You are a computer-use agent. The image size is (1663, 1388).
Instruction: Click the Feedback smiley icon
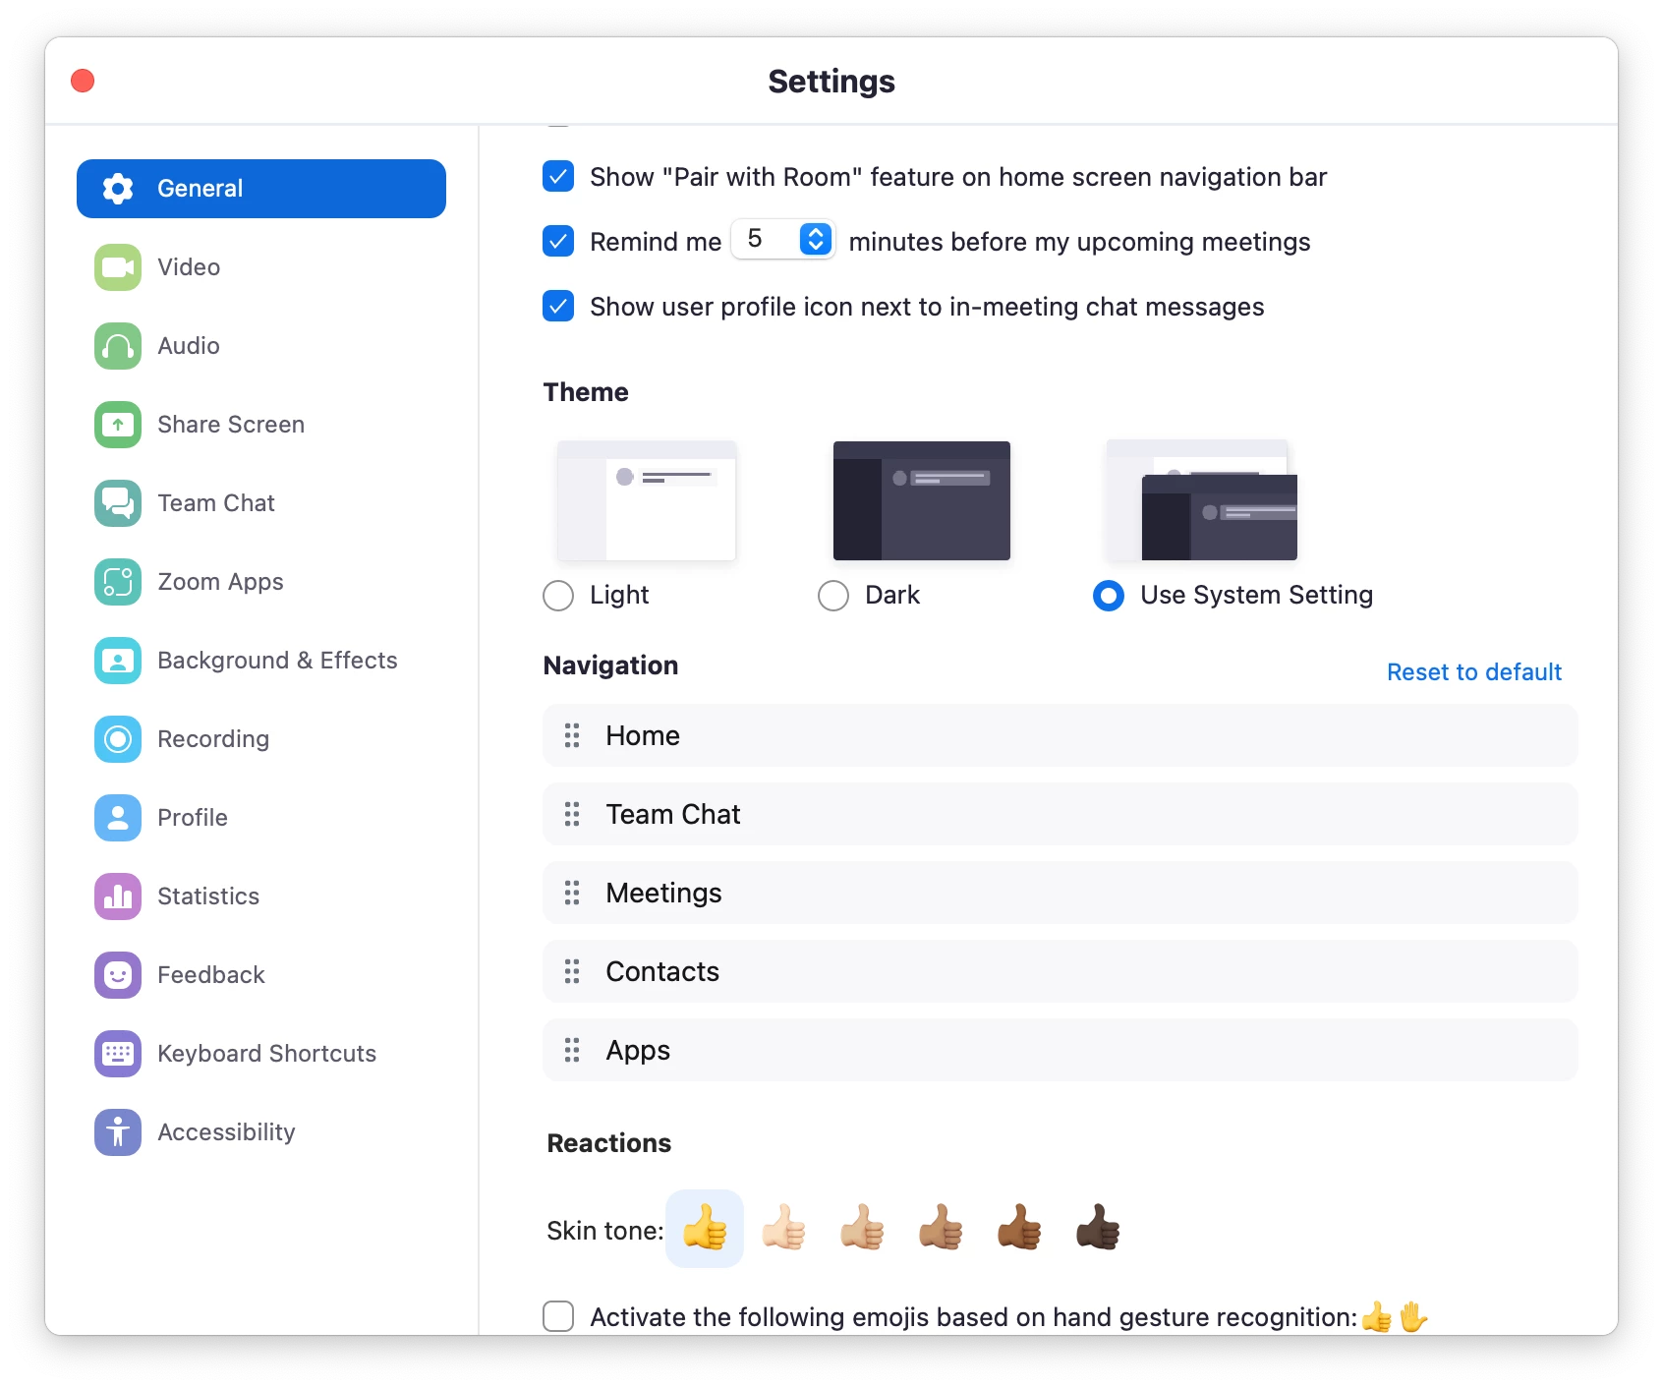point(118,975)
